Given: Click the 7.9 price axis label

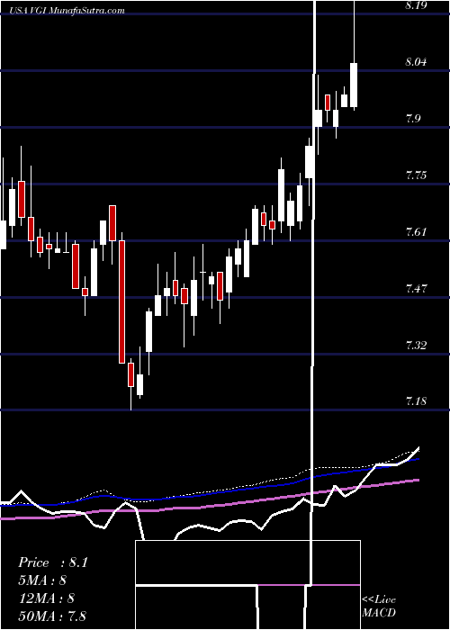Looking at the screenshot, I should 414,119.
